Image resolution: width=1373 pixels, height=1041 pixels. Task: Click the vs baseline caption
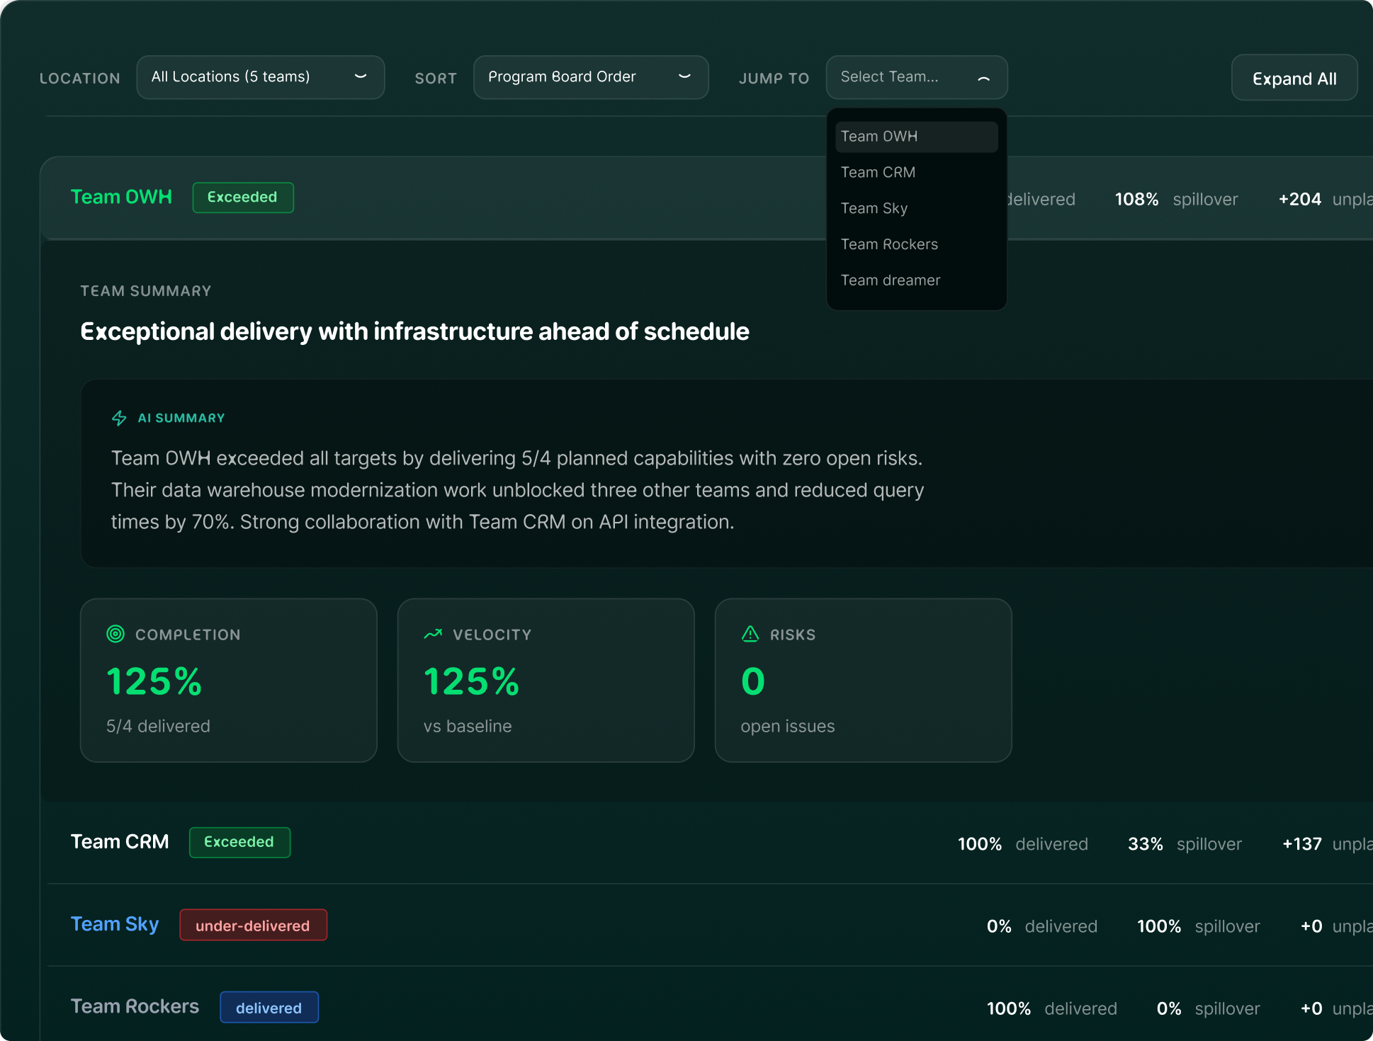click(468, 727)
